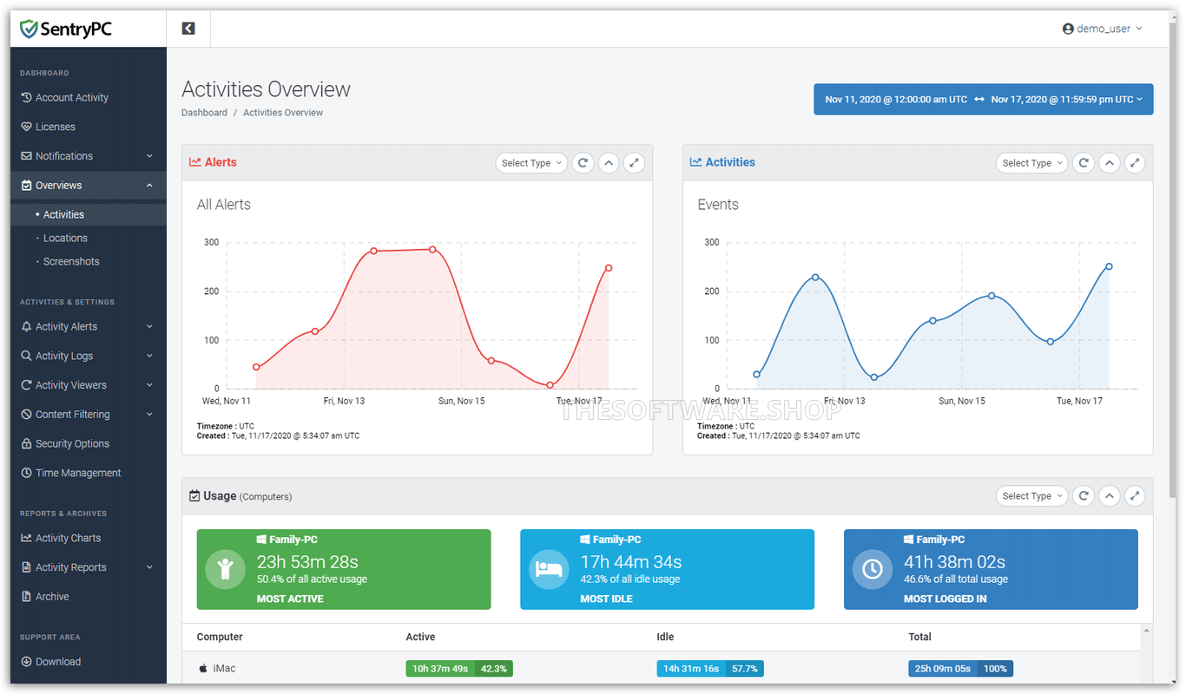The width and height of the screenshot is (1186, 694).
Task: Maximize the Activities chart panel
Action: coord(1135,163)
